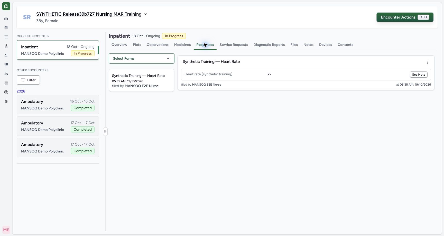Open the three-dot menu on Heart Rate card

tap(427, 62)
